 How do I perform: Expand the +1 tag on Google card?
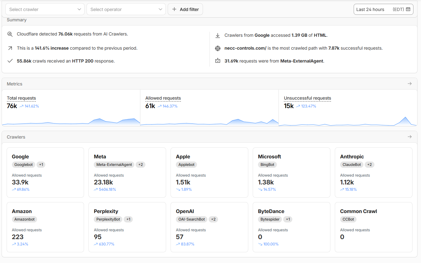click(41, 165)
